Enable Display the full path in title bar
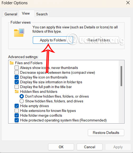 click(17, 87)
